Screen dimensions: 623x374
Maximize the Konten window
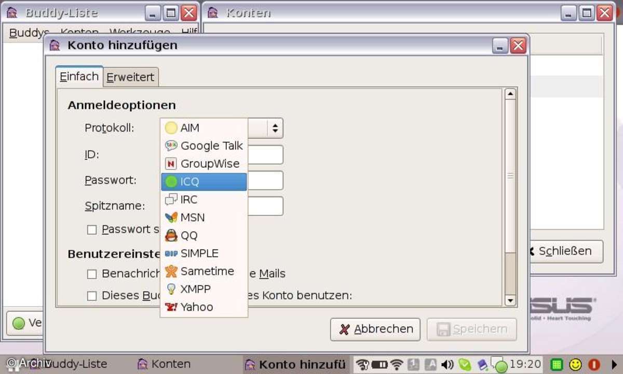coord(587,13)
